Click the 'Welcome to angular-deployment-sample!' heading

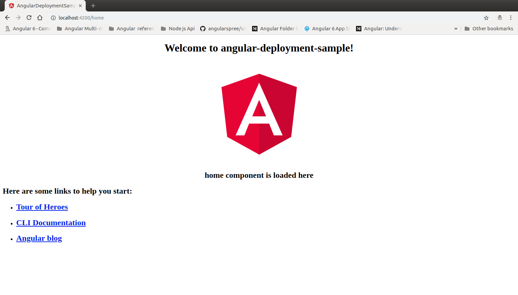[259, 48]
